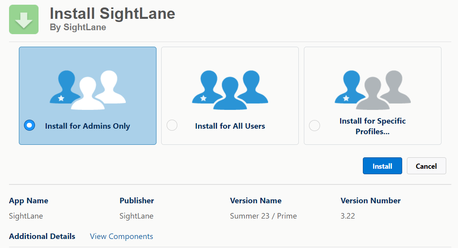The width and height of the screenshot is (458, 248).
Task: Click the version name Summer 23 / Prime
Action: point(263,216)
